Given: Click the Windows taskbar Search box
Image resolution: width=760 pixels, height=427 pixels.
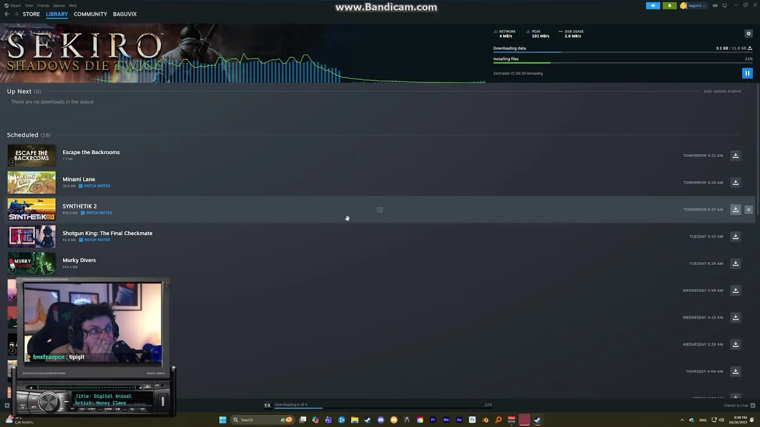Looking at the screenshot, I should tap(262, 420).
